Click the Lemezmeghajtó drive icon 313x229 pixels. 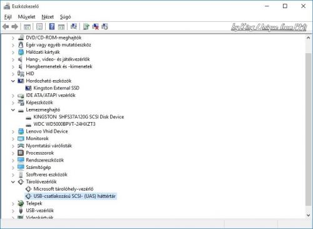pyautogui.click(x=21, y=110)
